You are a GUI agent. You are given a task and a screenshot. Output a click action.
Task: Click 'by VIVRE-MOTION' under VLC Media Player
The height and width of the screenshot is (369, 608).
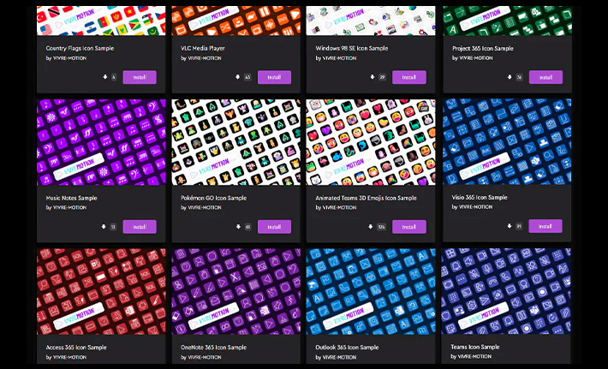(x=201, y=58)
